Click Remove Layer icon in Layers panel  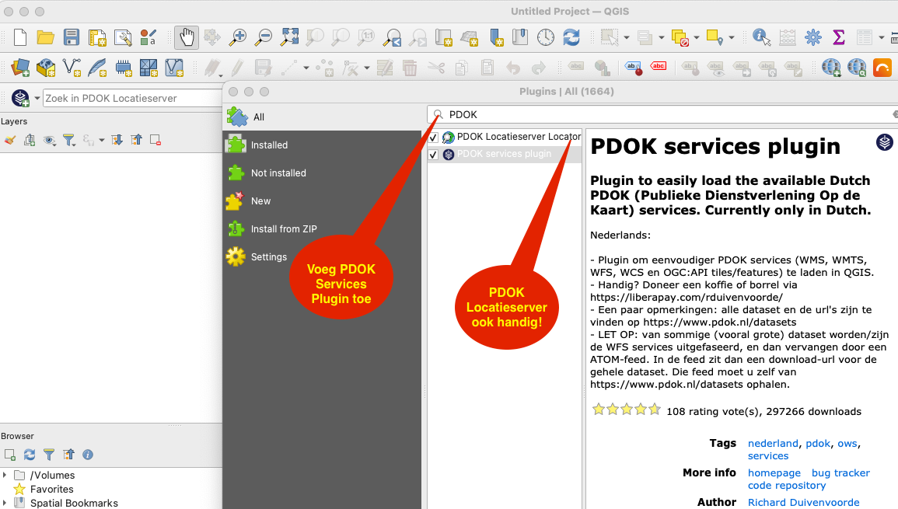pos(155,140)
